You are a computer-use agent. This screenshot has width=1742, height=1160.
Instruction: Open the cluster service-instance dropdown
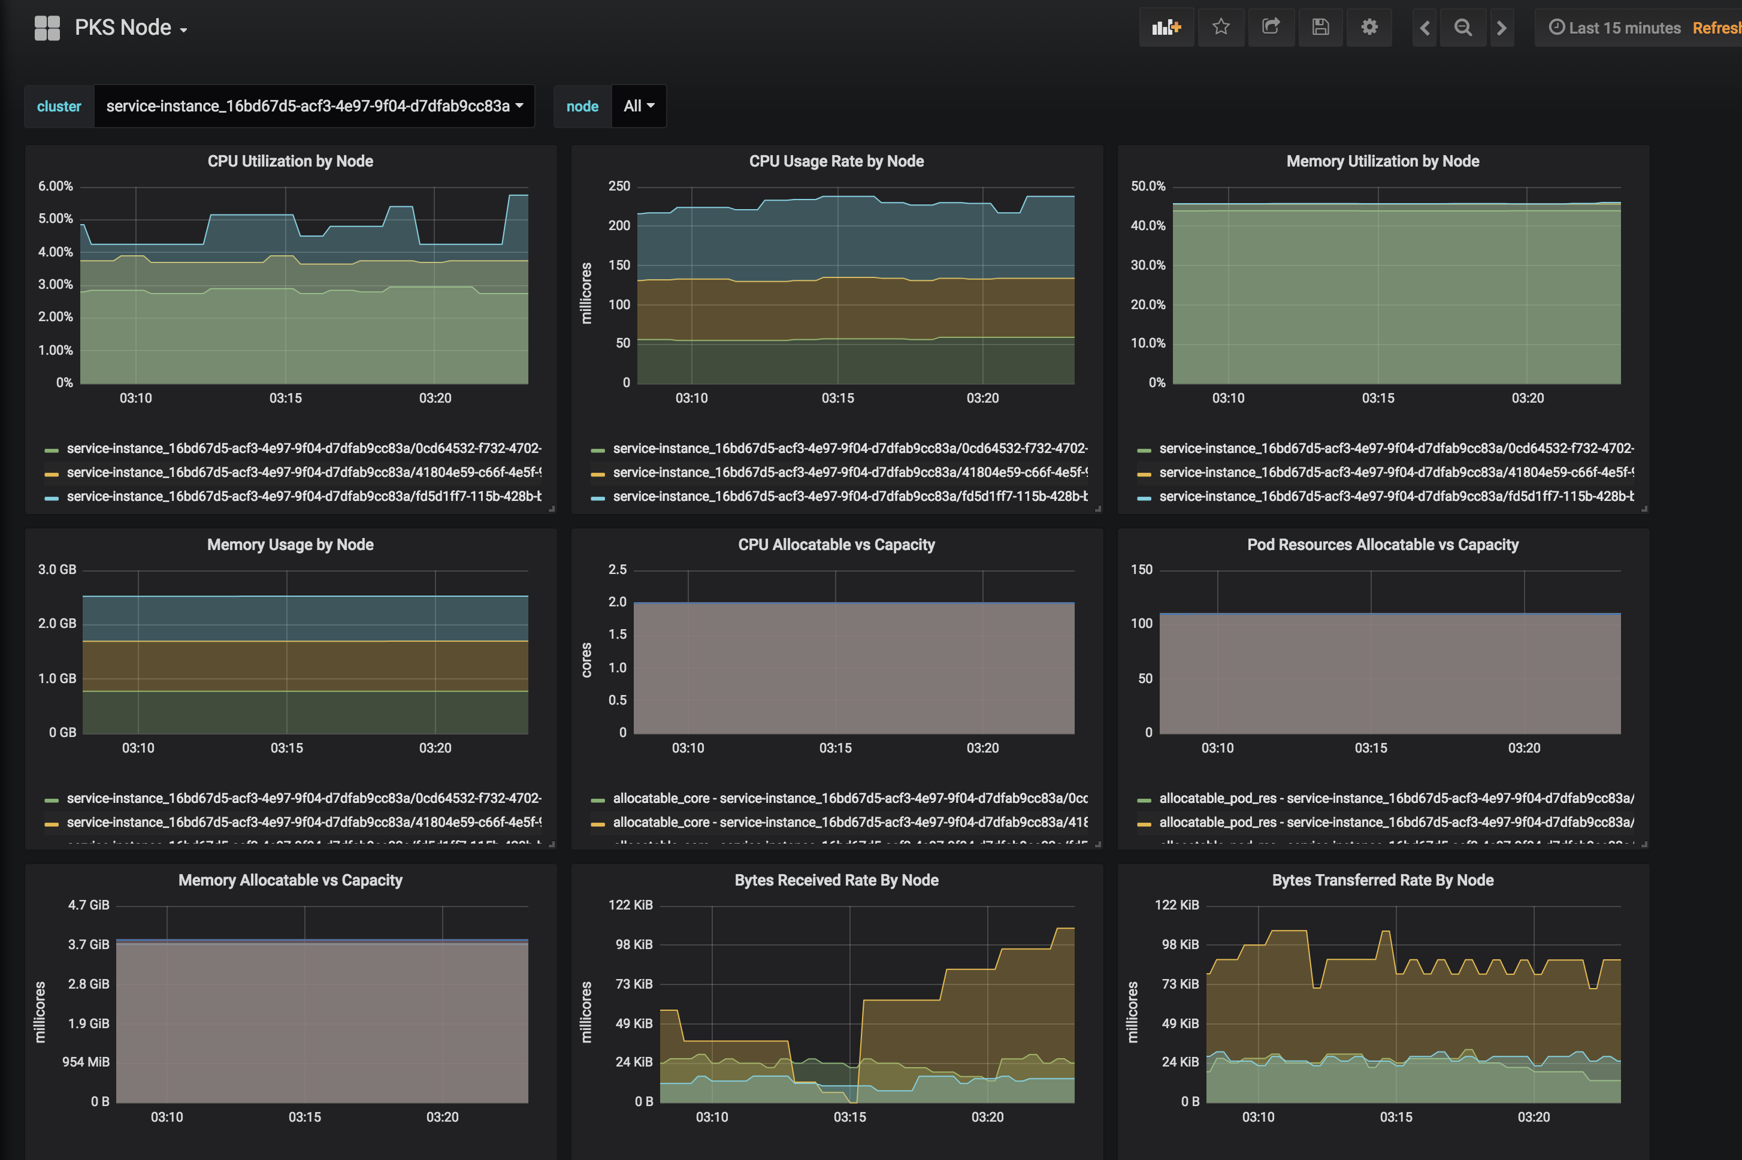coord(314,106)
